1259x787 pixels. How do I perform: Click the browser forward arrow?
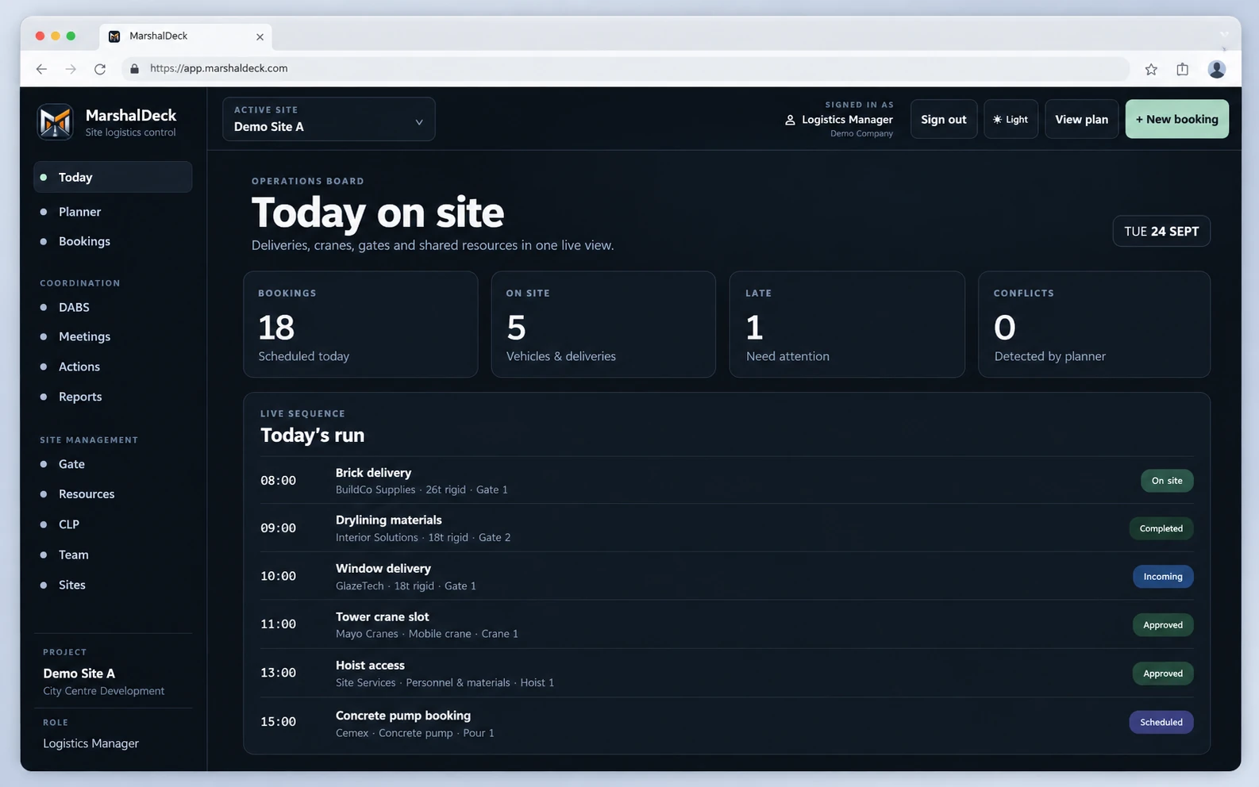[71, 69]
